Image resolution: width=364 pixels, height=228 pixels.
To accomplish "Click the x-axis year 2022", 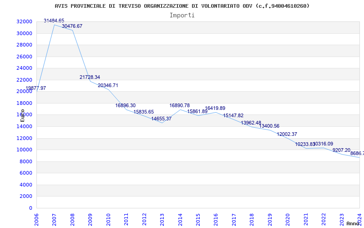I will tap(324, 219).
